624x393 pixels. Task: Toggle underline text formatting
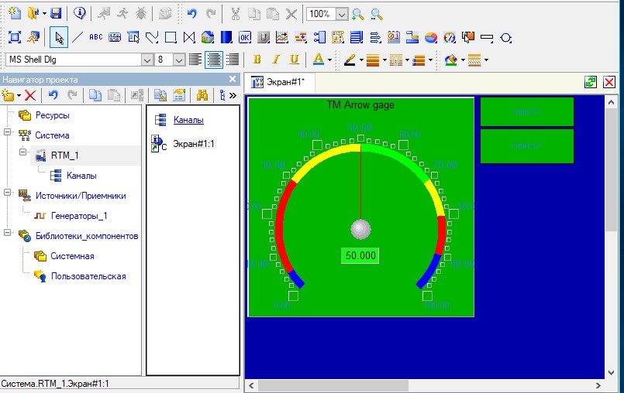click(x=295, y=60)
